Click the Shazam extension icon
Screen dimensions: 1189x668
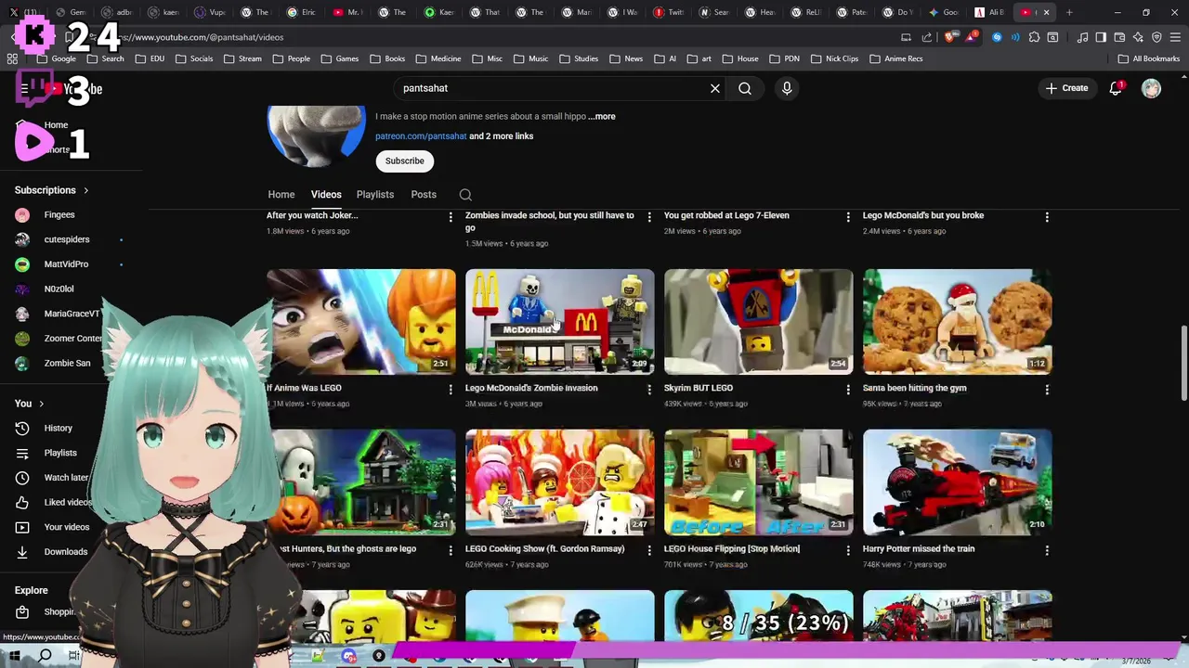[997, 37]
